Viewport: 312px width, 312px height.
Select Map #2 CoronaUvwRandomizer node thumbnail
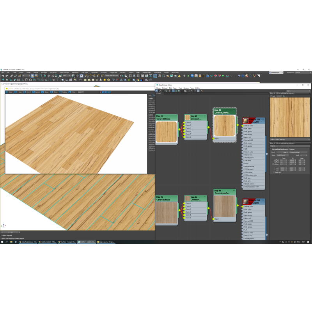tap(225, 125)
